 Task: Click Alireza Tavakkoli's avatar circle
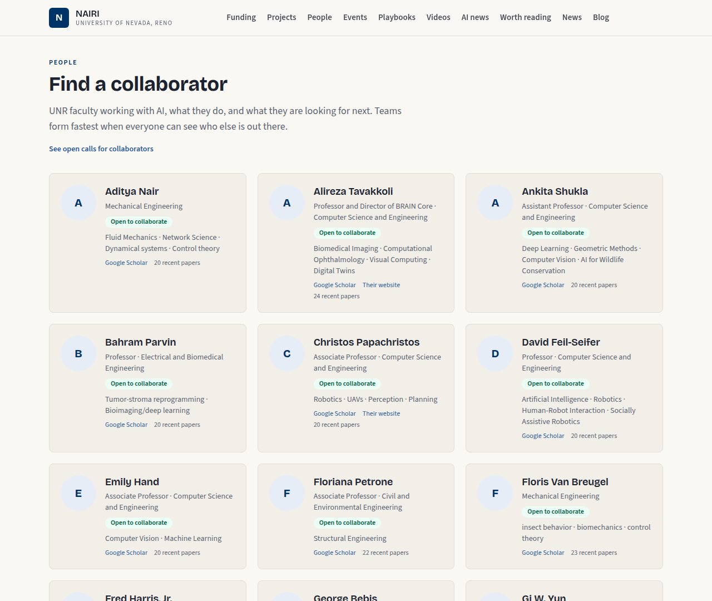pos(287,203)
